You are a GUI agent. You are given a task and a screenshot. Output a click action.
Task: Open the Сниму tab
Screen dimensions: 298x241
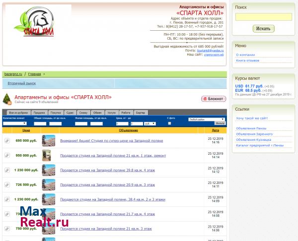[x=83, y=113]
